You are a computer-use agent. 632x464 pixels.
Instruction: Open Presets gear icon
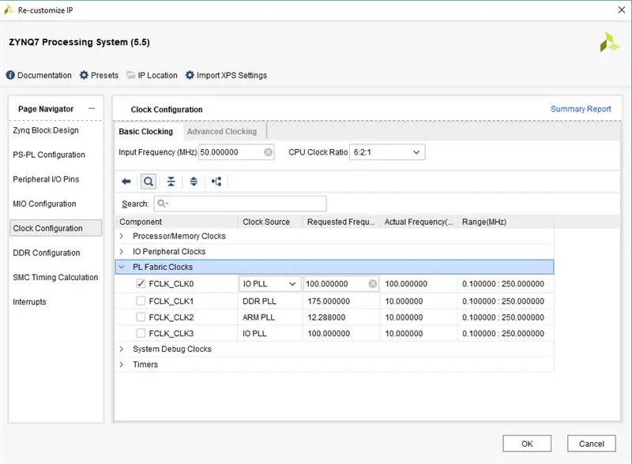tap(84, 75)
